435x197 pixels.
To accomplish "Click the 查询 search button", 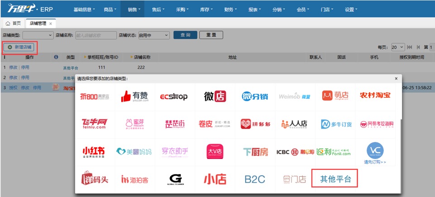I will [x=185, y=35].
